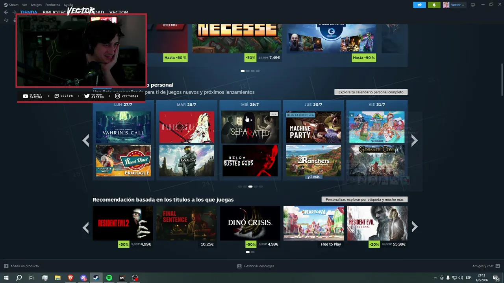The image size is (504, 283).
Task: Click the ESP input language indicator
Action: coord(469,278)
